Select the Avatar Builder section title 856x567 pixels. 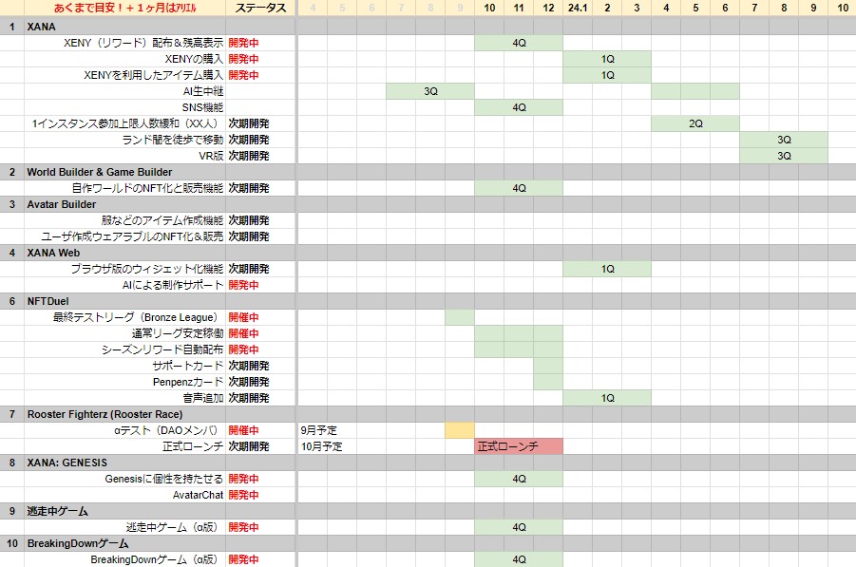[x=62, y=204]
